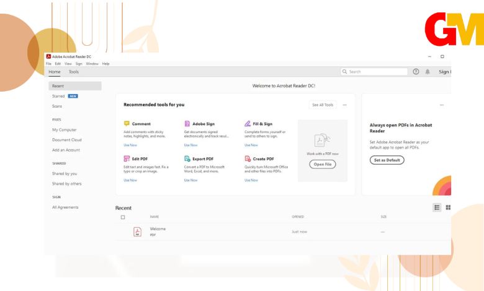Click the Comment tool speech bubble icon
484x291 pixels.
(x=127, y=123)
